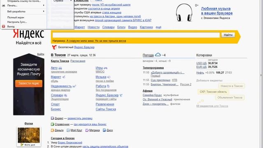Viewport: 263px width, 148px height.
Task: Open the Сайты Томска link
Action: (x=106, y=109)
